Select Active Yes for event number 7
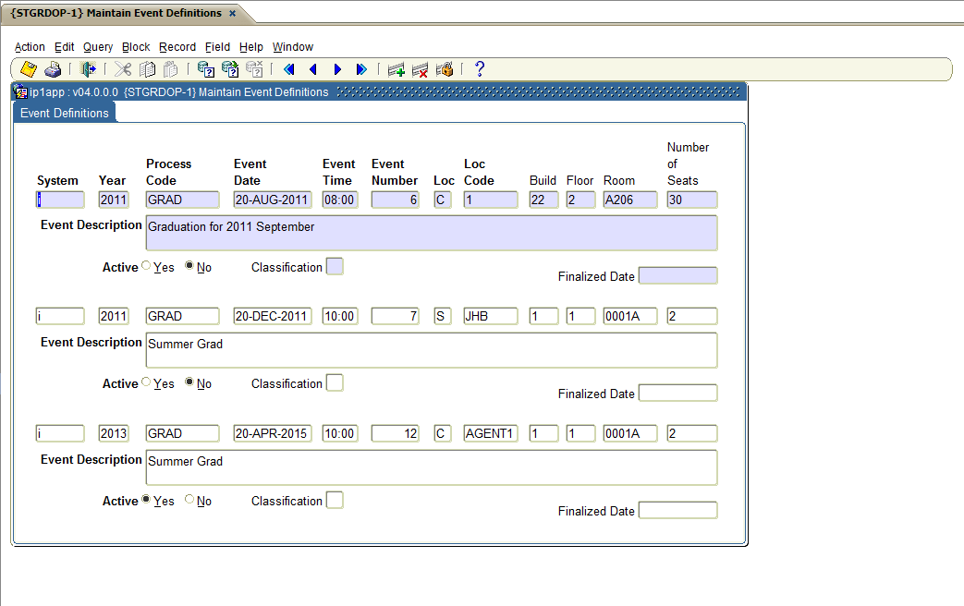Image resolution: width=964 pixels, height=606 pixels. [146, 383]
